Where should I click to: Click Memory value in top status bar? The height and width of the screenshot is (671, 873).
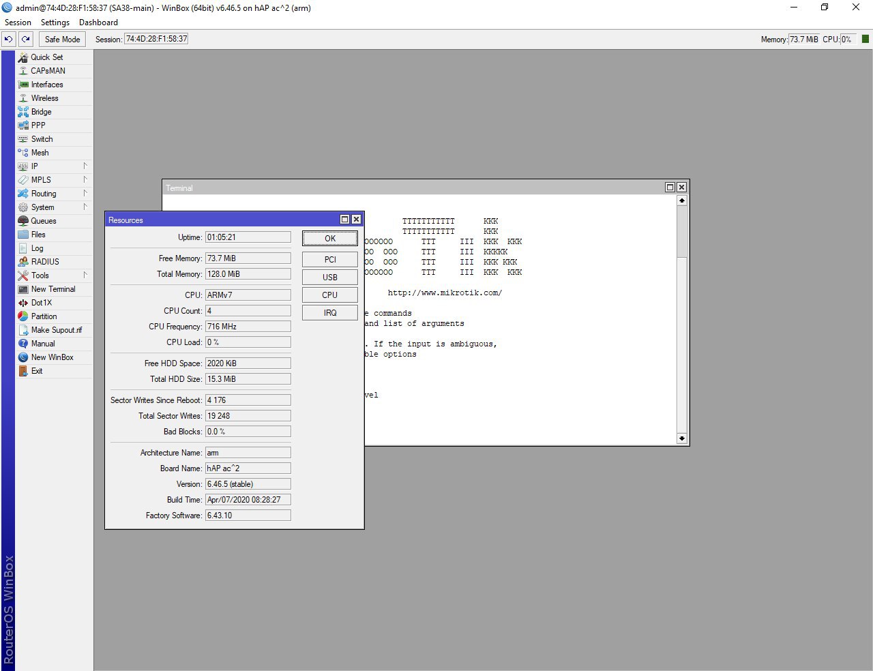tap(804, 40)
